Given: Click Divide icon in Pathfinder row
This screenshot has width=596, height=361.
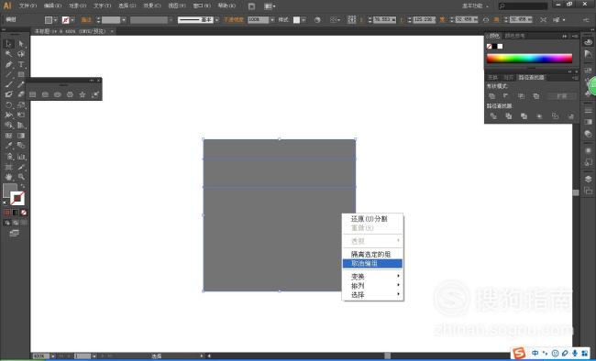Looking at the screenshot, I should tap(493, 115).
